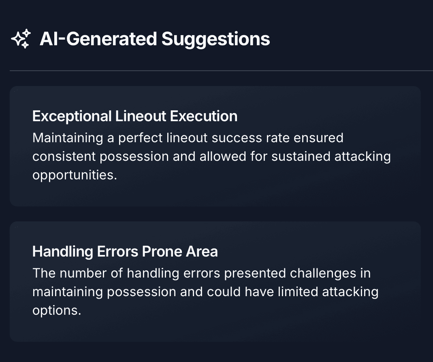Click the word "Handling" in the second title

point(63,252)
